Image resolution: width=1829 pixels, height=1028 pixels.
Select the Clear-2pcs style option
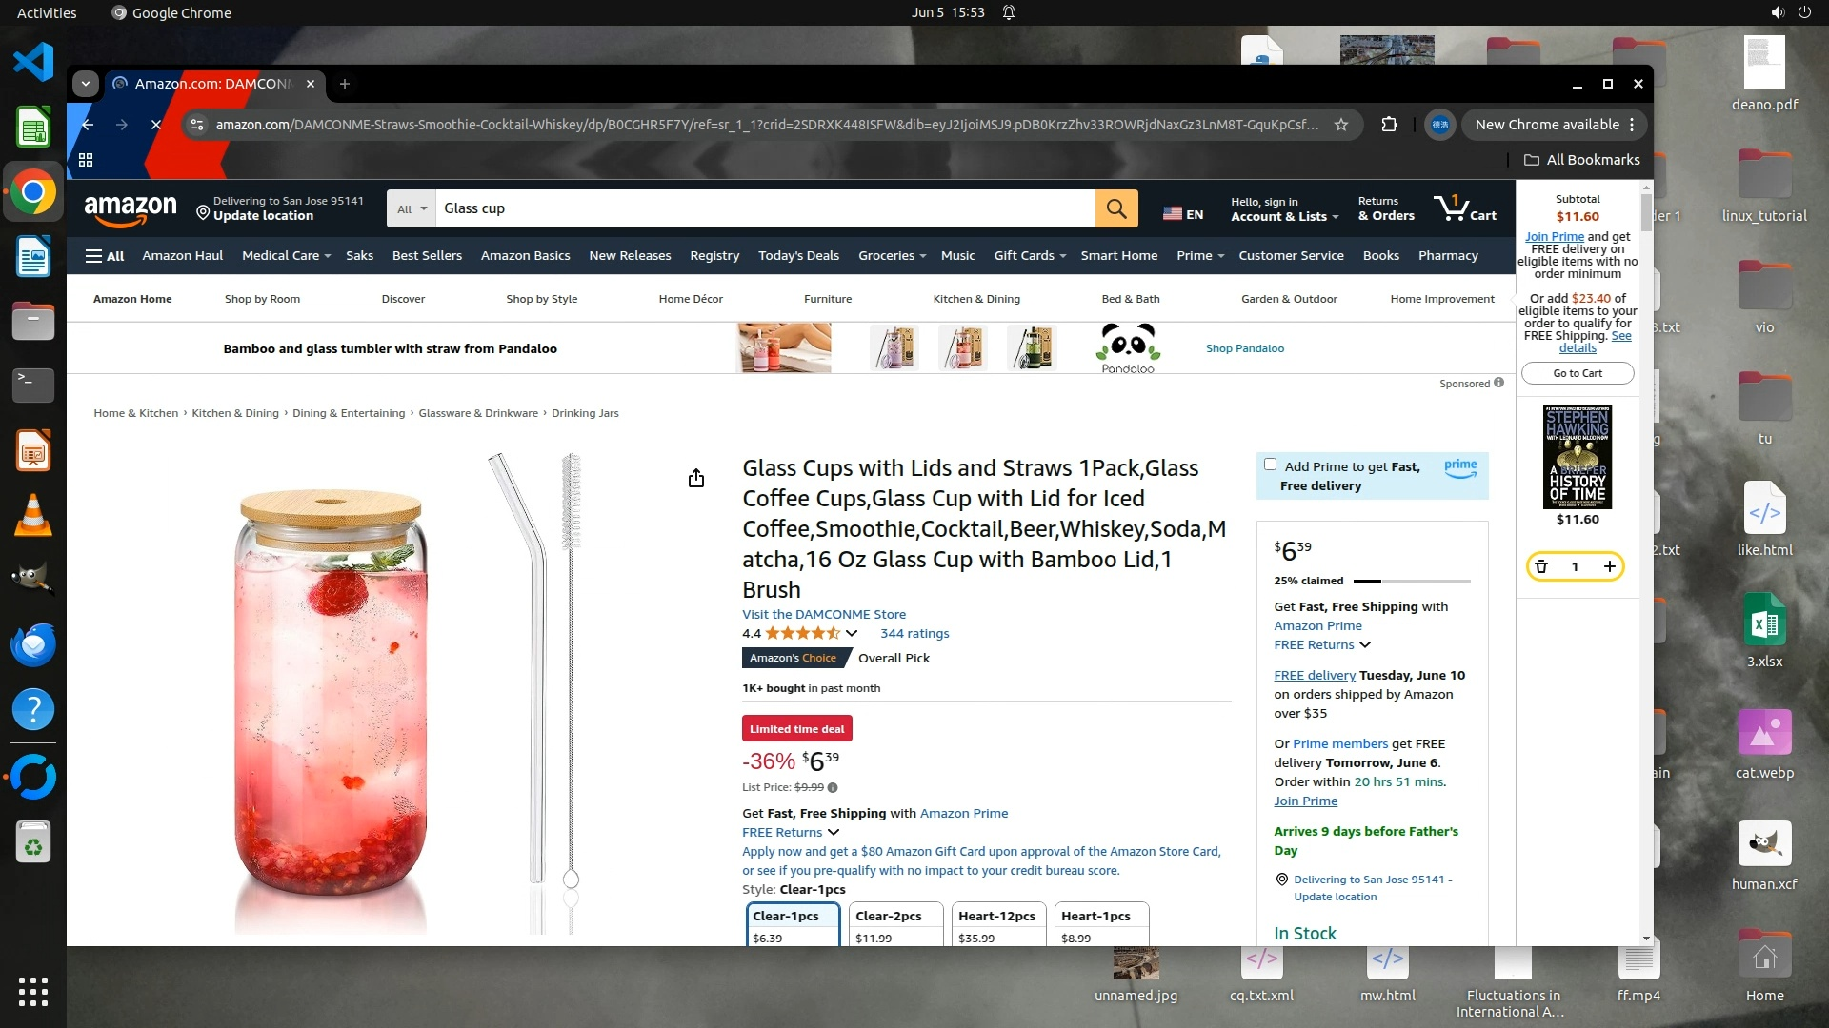[x=895, y=925]
